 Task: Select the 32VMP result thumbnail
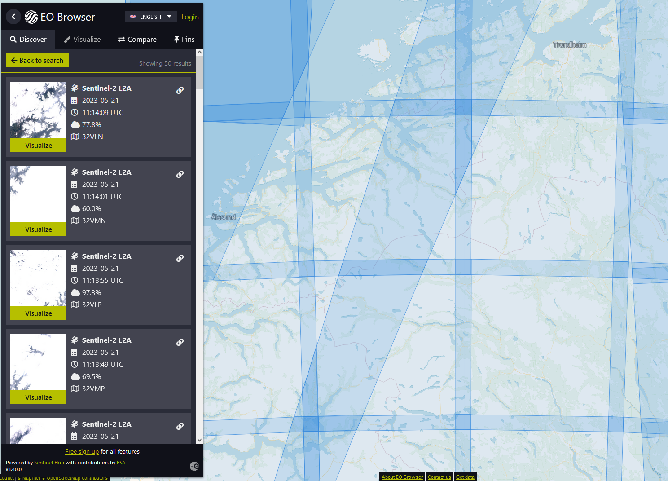[39, 362]
